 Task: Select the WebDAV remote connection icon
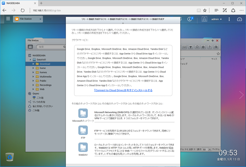tap(83, 147)
